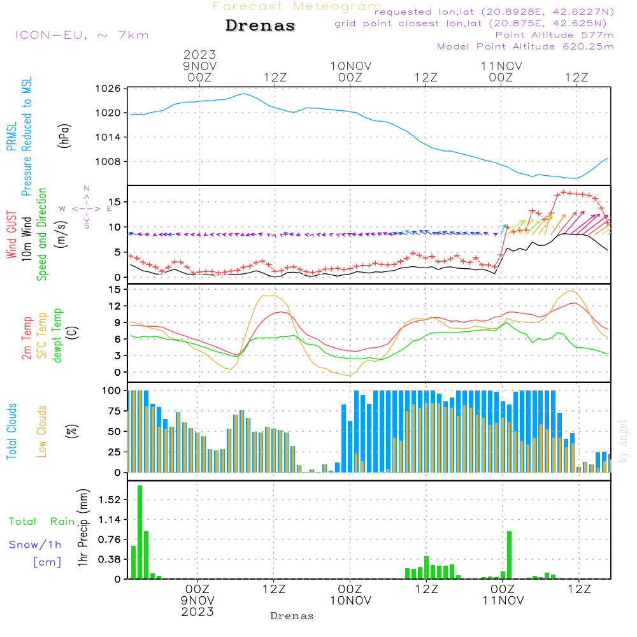Screen dimensions: 637x637
Task: Click the tallest rain bar near 1.52
Action: click(x=140, y=532)
